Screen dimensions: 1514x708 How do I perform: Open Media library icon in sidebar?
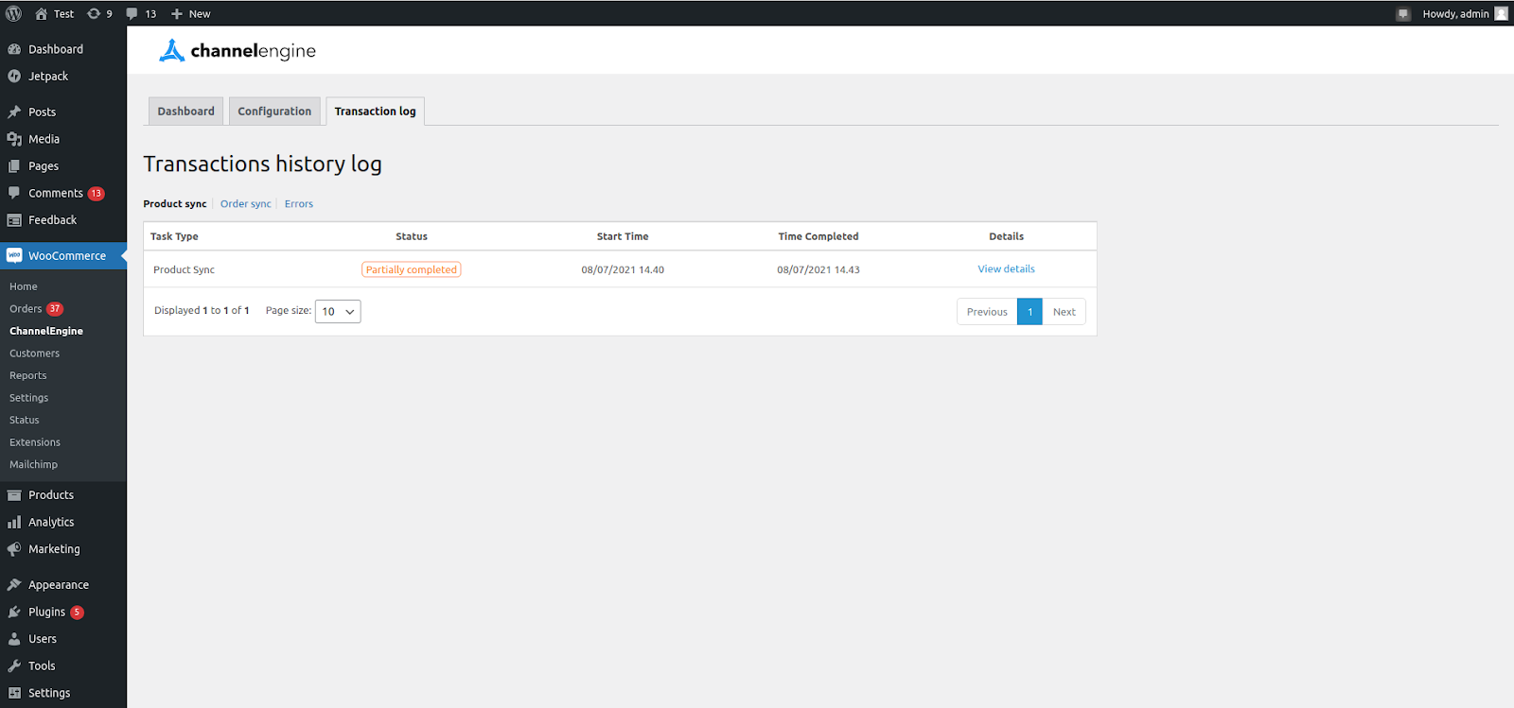[x=14, y=139]
